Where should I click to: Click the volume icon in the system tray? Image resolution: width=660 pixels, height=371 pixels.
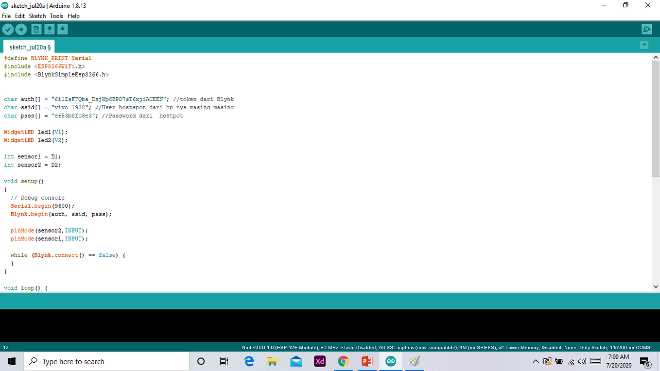click(x=582, y=361)
